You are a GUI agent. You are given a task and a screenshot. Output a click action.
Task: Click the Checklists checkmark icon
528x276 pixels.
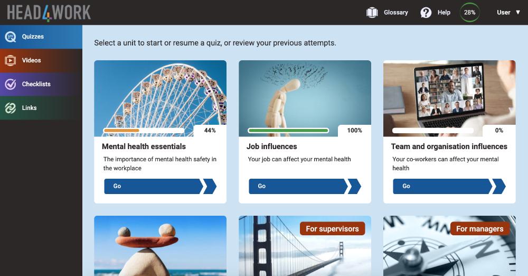[11, 84]
